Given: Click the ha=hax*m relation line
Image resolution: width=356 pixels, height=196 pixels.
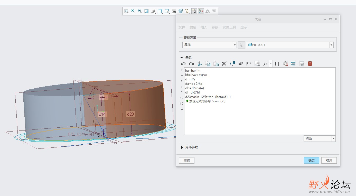Looking at the screenshot, I should click(x=193, y=71).
